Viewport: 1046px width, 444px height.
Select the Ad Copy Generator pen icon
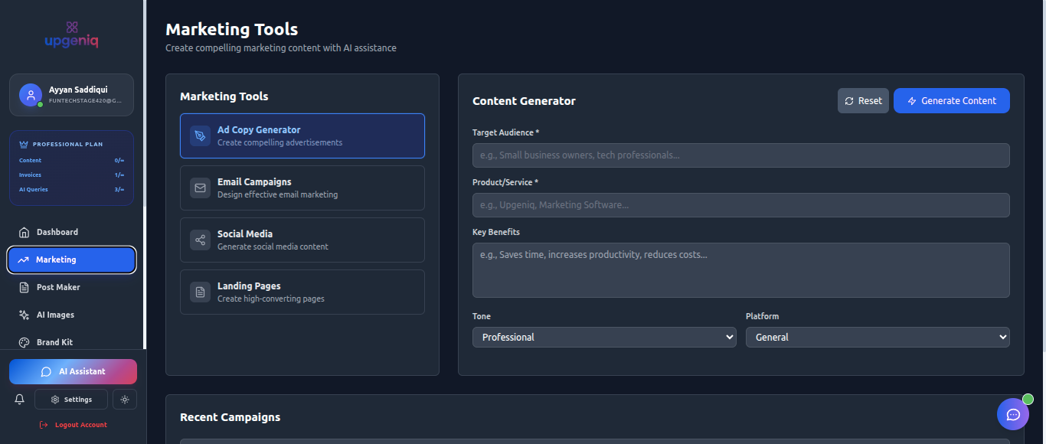(x=199, y=135)
